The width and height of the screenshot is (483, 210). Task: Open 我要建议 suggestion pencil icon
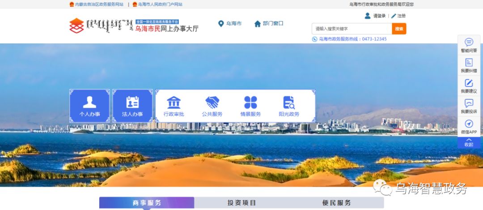click(469, 83)
